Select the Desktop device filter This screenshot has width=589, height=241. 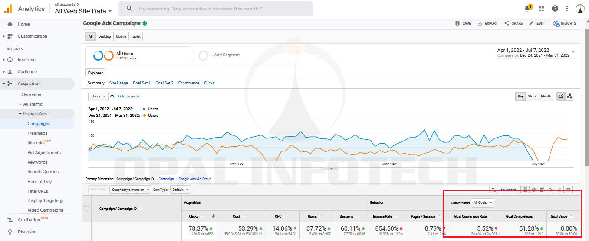pos(105,36)
